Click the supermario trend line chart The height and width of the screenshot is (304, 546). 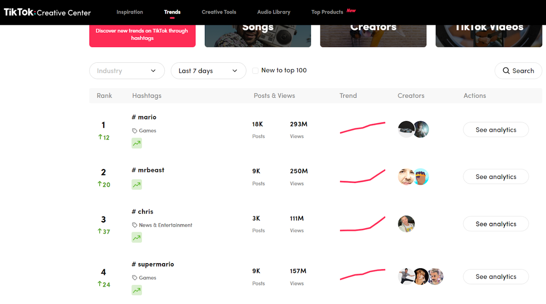363,274
